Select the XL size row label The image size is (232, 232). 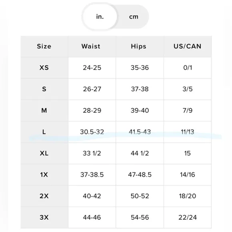(44, 153)
